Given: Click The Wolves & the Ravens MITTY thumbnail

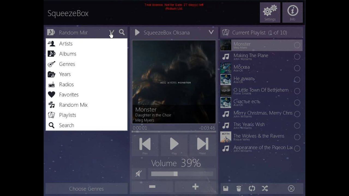Looking at the screenshot, I should coord(226,137).
